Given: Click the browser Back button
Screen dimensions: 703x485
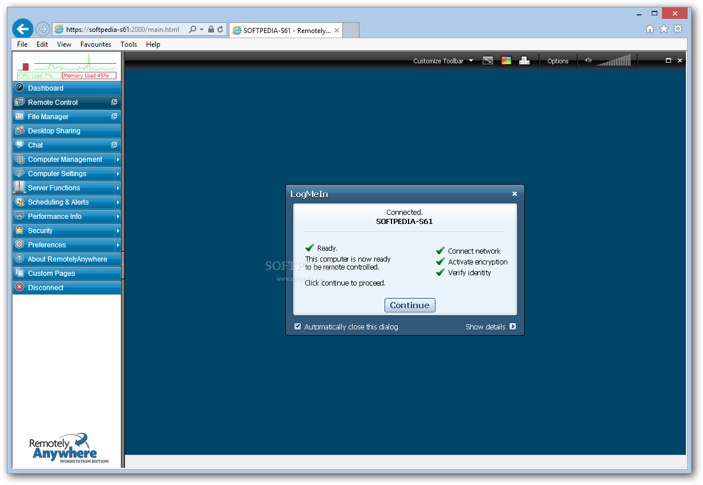Looking at the screenshot, I should (23, 28).
